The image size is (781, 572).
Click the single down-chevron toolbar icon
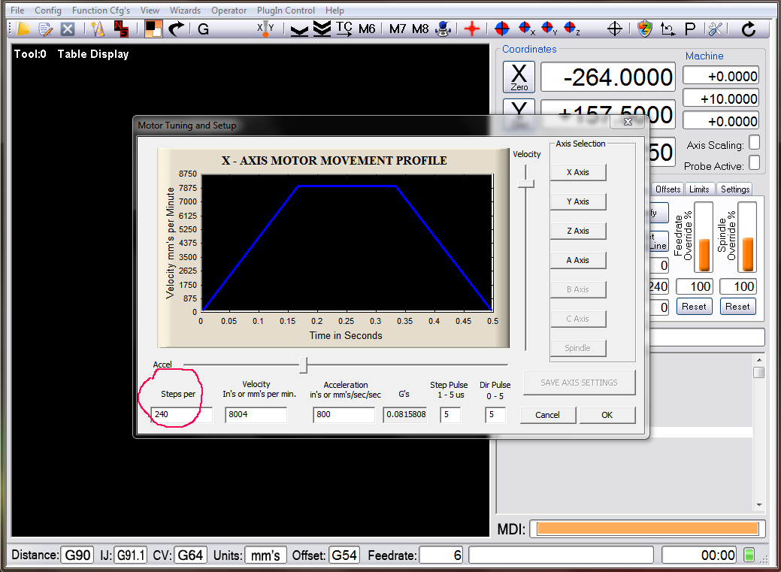pyautogui.click(x=299, y=30)
